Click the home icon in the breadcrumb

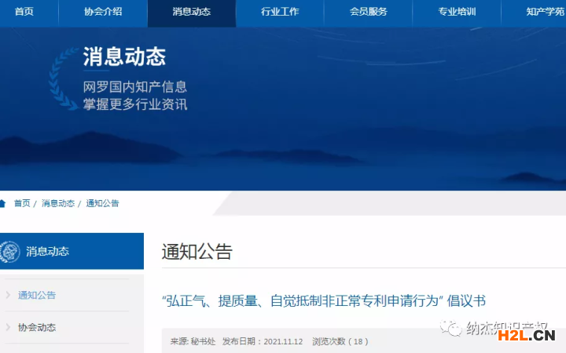click(3, 203)
